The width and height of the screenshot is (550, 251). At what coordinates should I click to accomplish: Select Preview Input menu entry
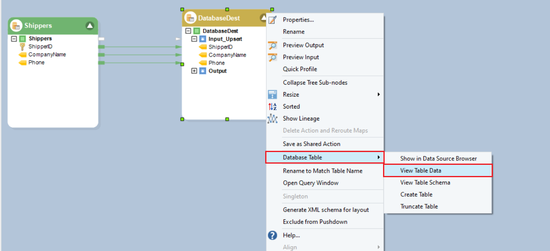pos(325,57)
